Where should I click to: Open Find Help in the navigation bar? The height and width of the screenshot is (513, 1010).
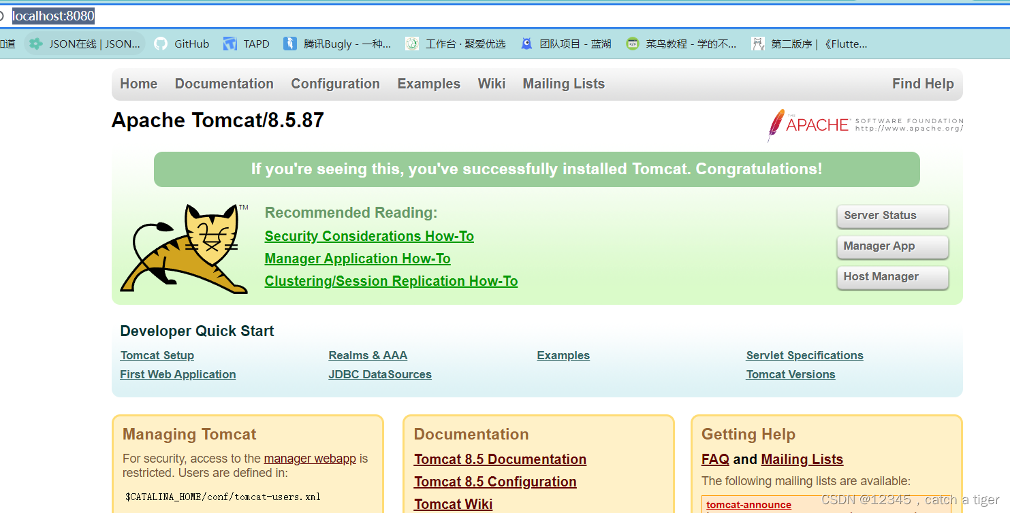(x=923, y=84)
